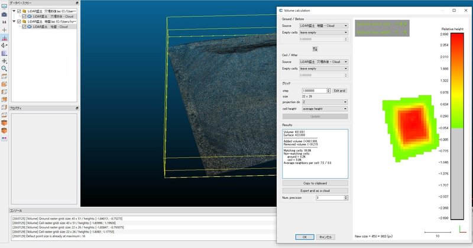Open projection dir. dropdown

[325, 102]
